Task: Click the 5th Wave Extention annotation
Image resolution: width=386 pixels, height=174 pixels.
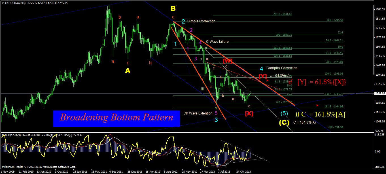Action: [198, 113]
